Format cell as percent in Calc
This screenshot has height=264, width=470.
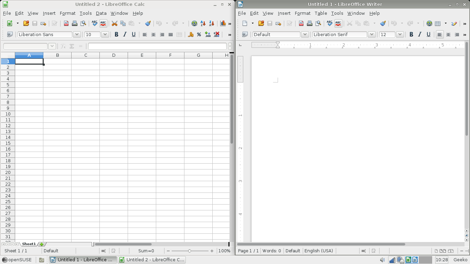199,34
